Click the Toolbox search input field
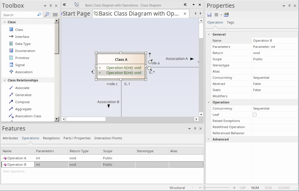This screenshot has height=191, width=299. [19, 15]
